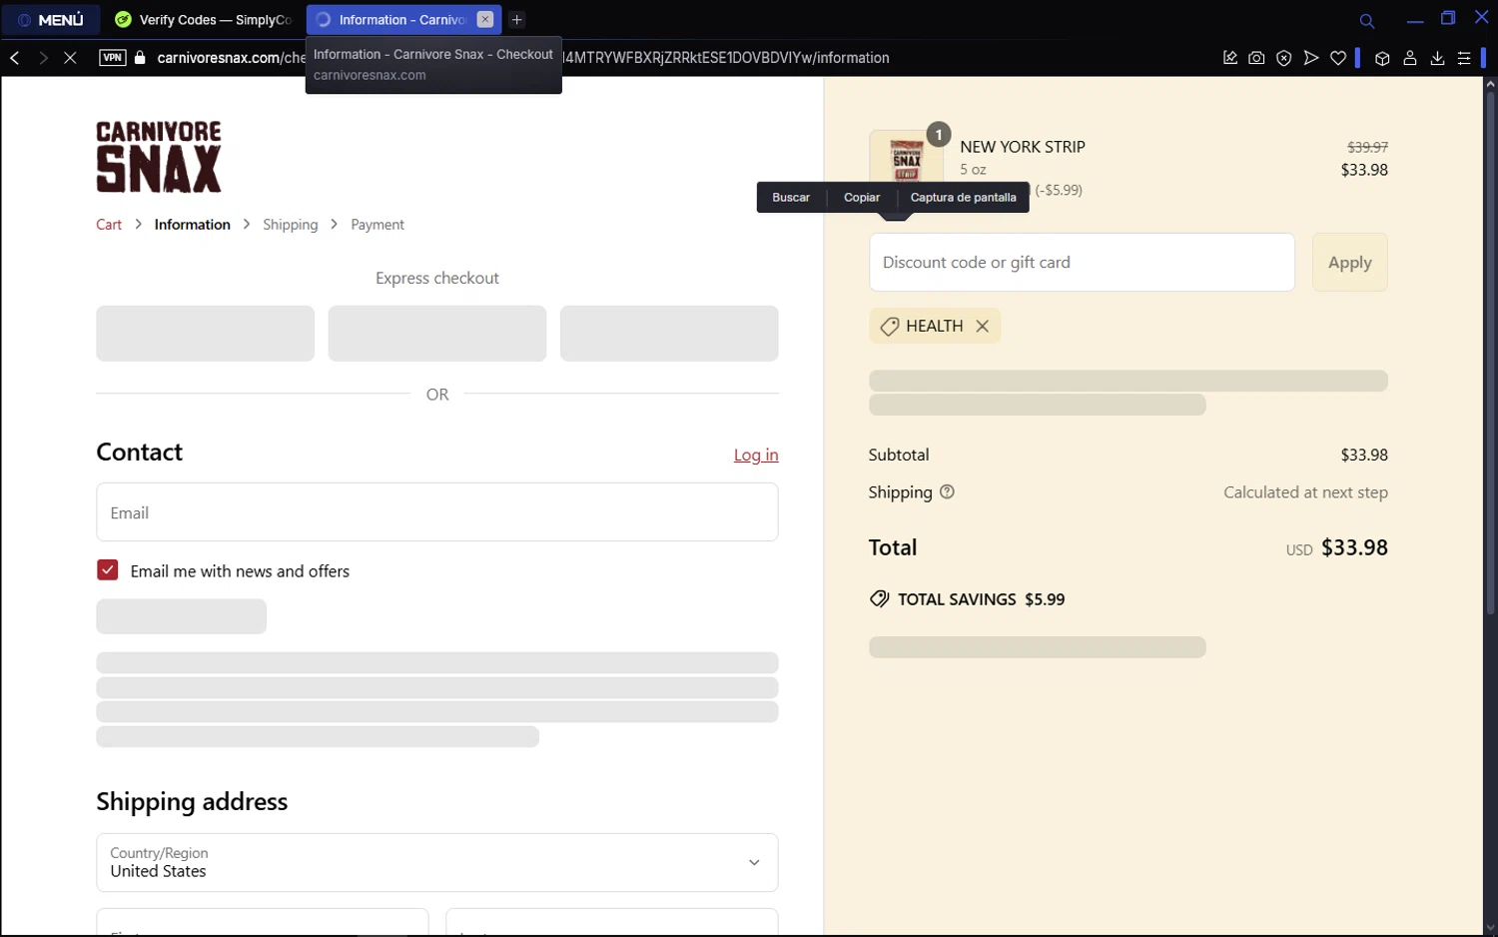Click the Apply discount button
The image size is (1498, 937).
click(1349, 263)
